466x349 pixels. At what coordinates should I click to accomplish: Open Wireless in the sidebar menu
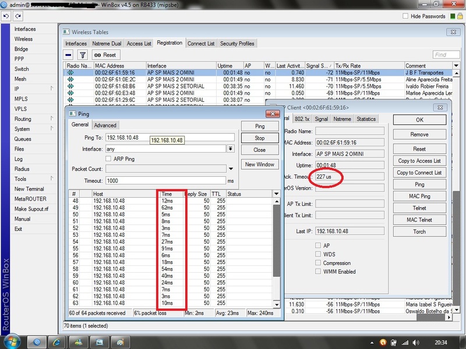pyautogui.click(x=23, y=39)
